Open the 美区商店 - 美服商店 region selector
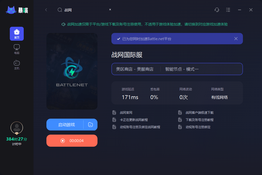This screenshot has width=262, height=175. point(135,69)
